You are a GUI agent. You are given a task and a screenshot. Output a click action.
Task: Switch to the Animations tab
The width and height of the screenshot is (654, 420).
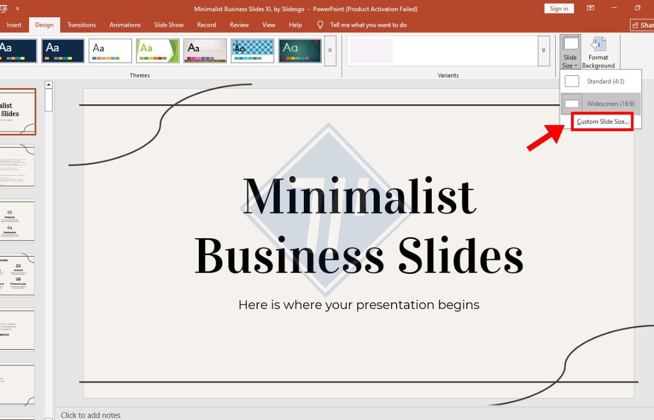point(125,25)
